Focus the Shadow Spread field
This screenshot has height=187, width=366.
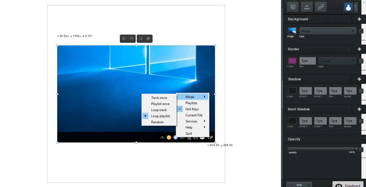pos(350,91)
